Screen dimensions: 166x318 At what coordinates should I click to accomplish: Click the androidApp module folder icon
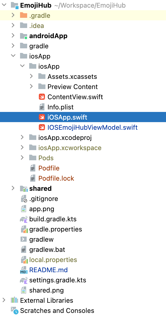(23, 36)
